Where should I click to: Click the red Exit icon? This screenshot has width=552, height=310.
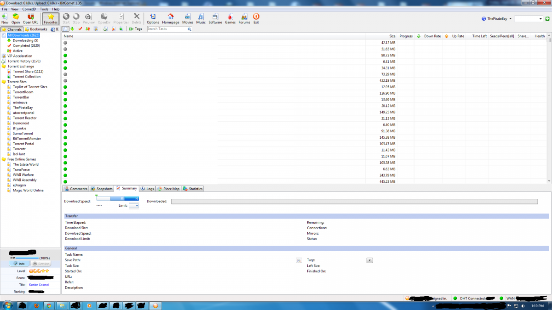pyautogui.click(x=256, y=17)
